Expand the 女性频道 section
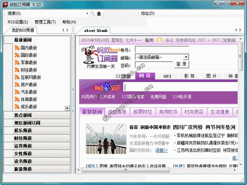The width and height of the screenshot is (247, 185). point(37,154)
